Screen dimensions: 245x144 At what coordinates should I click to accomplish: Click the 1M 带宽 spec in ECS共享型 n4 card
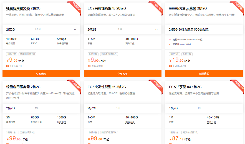(x=171, y=120)
